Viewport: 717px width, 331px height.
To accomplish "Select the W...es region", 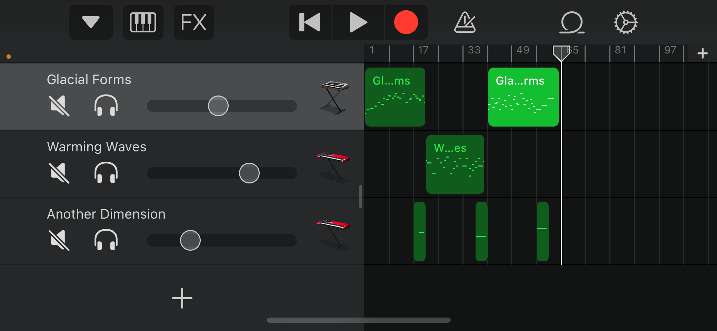I will pos(455,164).
